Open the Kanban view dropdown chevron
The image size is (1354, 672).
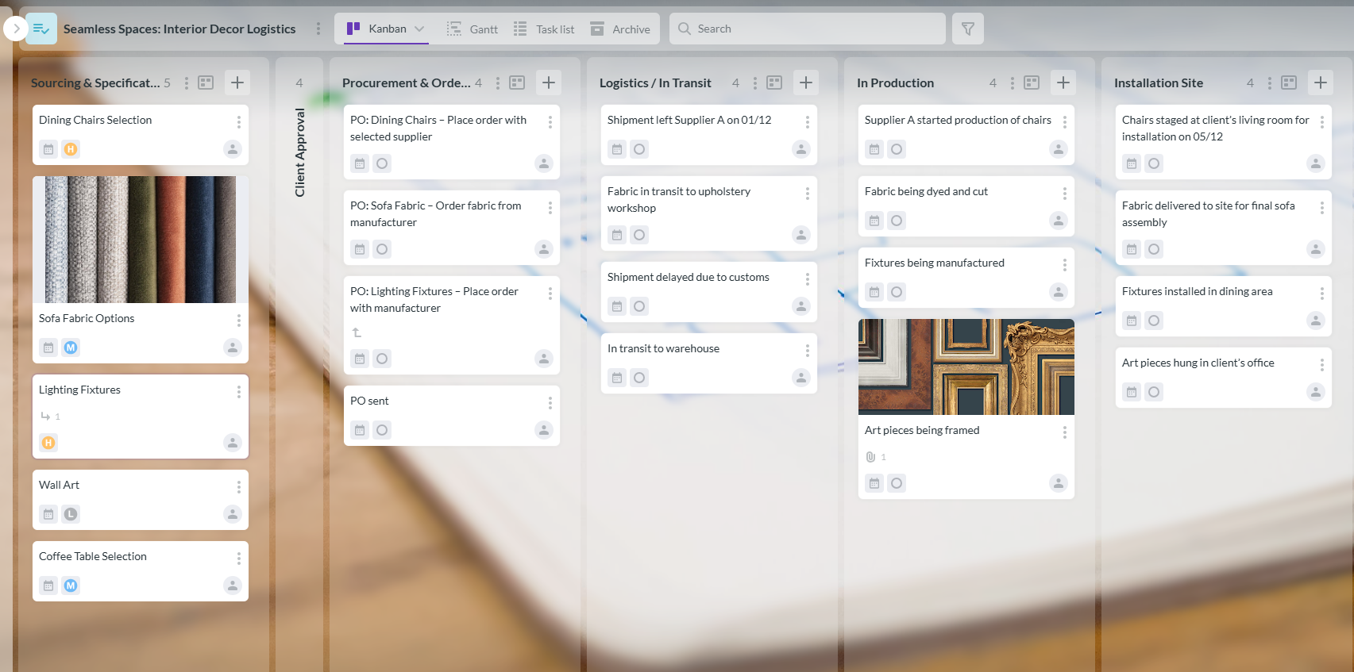pyautogui.click(x=419, y=29)
